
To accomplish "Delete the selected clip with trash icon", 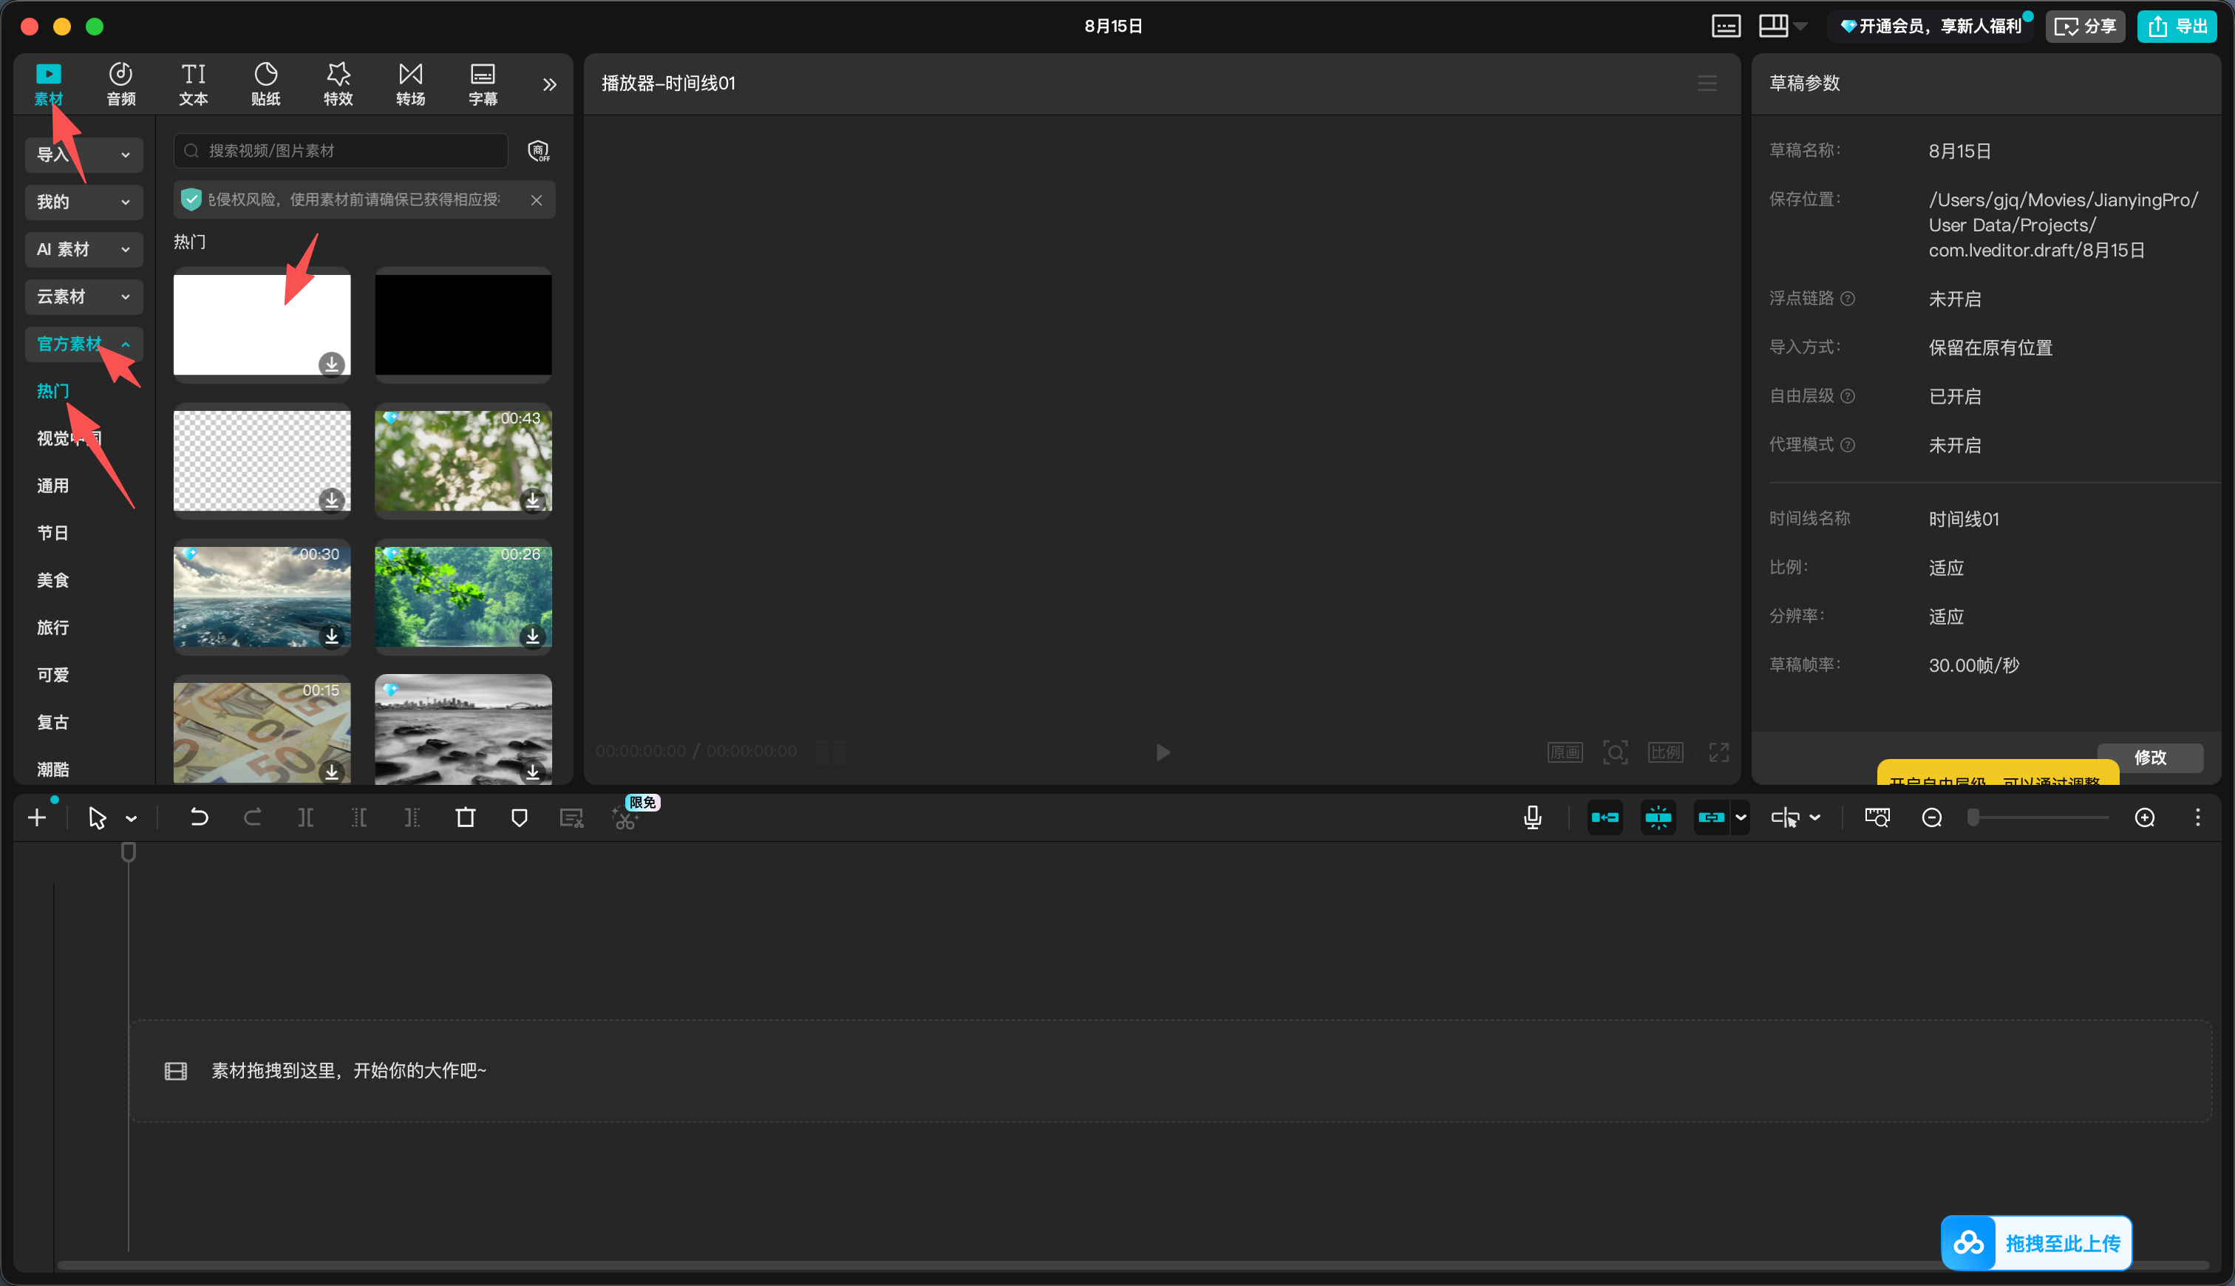I will pos(466,818).
